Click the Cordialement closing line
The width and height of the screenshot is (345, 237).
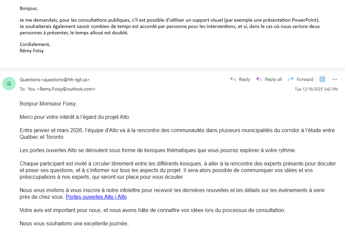[x=35, y=44]
